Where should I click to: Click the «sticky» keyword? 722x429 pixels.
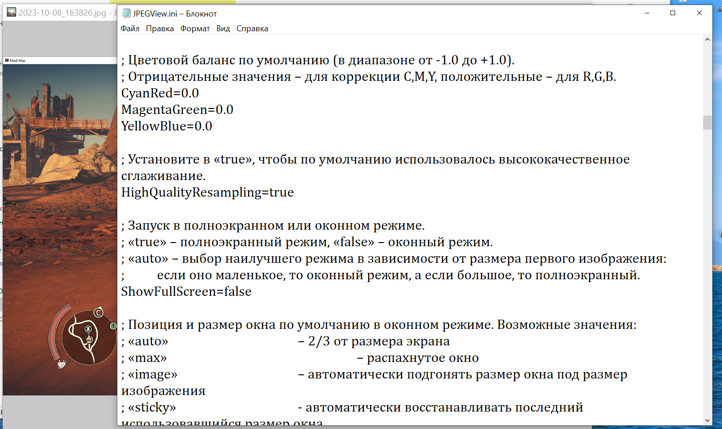pyautogui.click(x=152, y=407)
